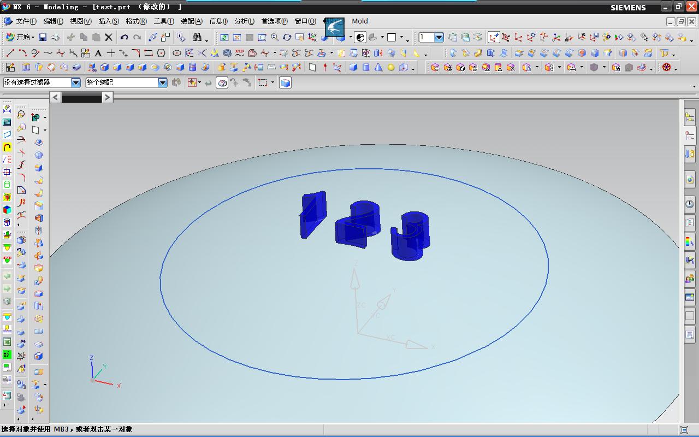
Task: Click the green refresh view icon
Action: point(224,37)
